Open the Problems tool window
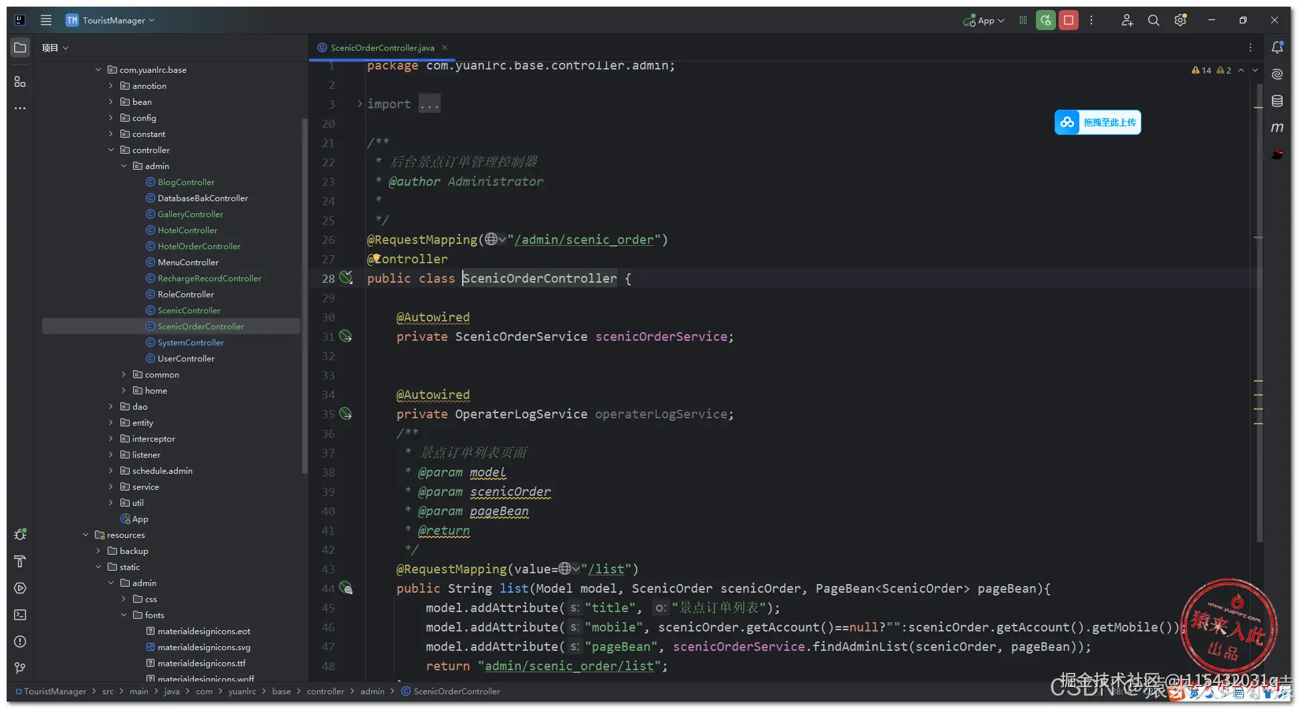Screen dimensions: 1298x709 20,642
